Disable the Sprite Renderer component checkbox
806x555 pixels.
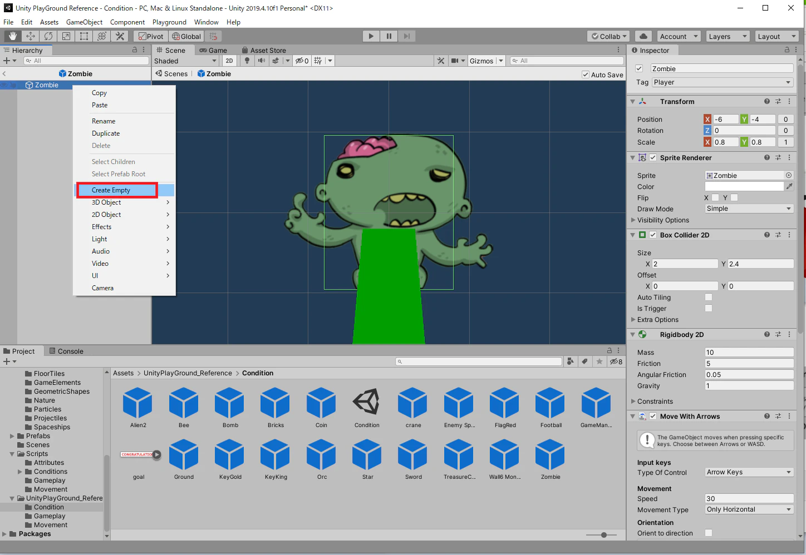click(653, 157)
